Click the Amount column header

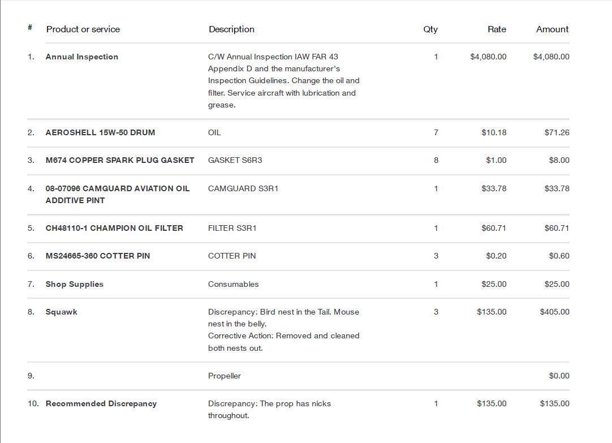point(552,29)
